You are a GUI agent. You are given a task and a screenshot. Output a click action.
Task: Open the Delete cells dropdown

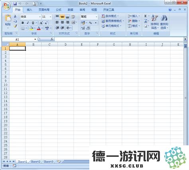pyautogui.click(x=134, y=21)
